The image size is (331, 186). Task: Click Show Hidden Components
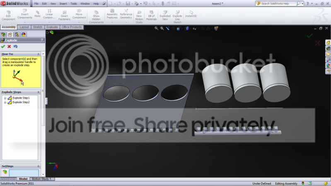tap(96, 17)
